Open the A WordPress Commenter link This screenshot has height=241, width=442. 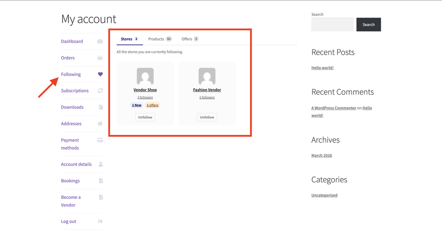334,108
